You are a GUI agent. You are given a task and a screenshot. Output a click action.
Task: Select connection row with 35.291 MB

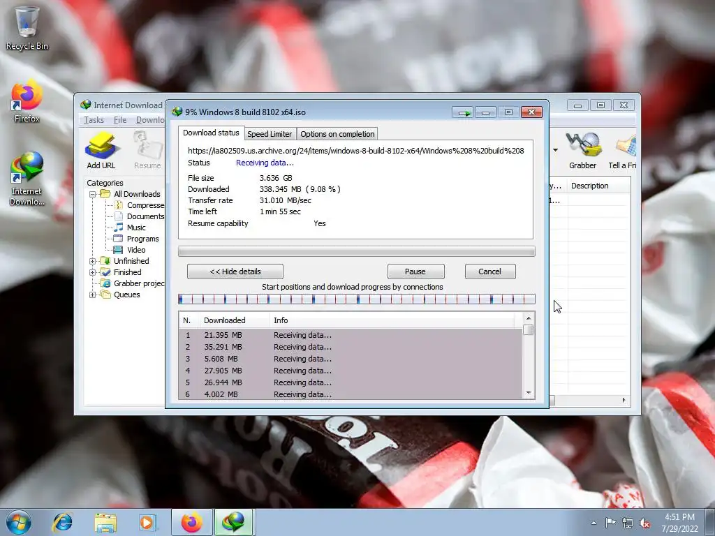(351, 347)
